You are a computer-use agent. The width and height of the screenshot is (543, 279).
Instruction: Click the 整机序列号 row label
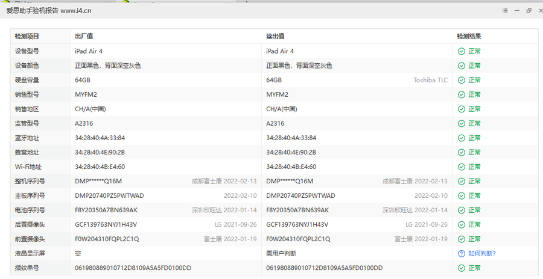(30, 181)
